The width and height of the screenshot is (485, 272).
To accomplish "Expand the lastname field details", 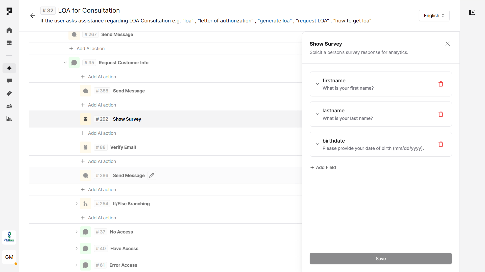I will tap(318, 114).
